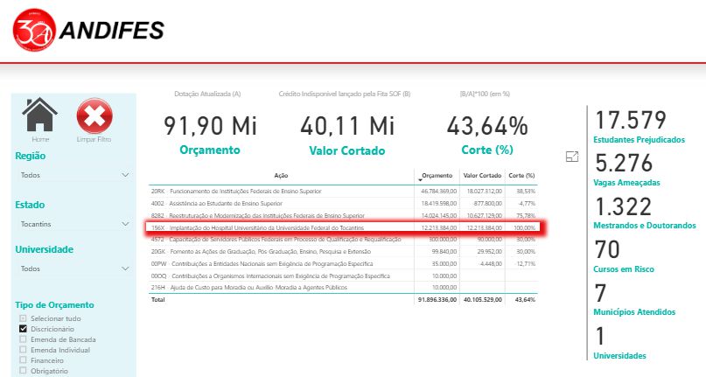This screenshot has height=377, width=706.
Task: Click the Ação column header
Action: coord(281,176)
